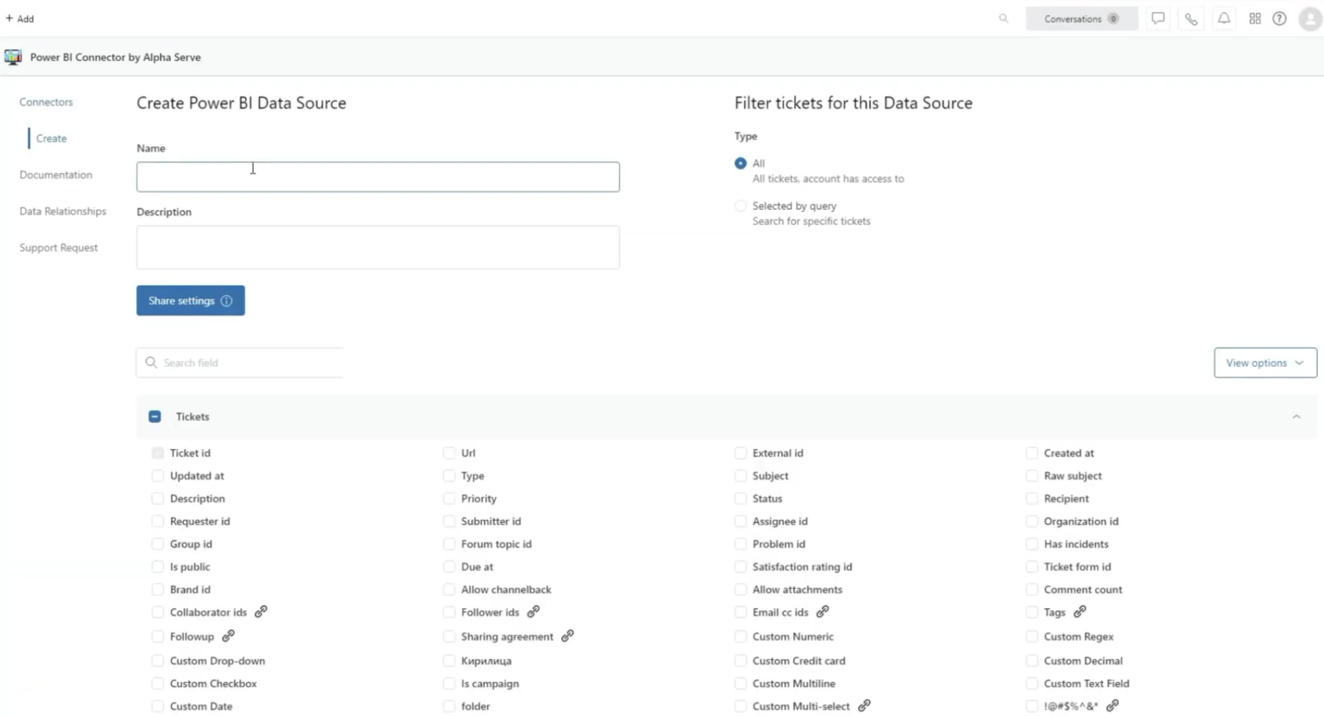Open the notifications bell icon

1222,18
